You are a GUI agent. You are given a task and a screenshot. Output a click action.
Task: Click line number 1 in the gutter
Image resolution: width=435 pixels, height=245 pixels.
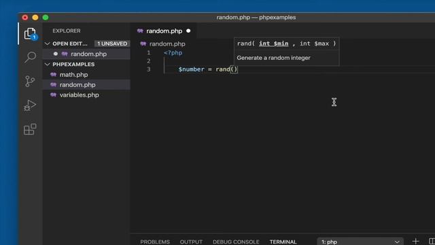pos(149,53)
